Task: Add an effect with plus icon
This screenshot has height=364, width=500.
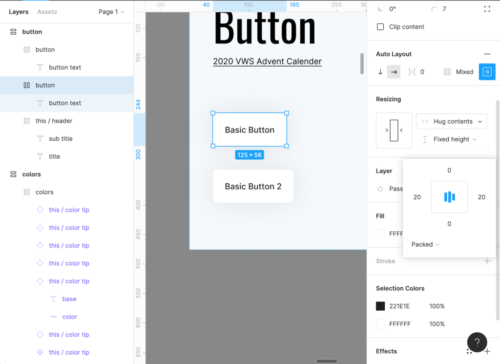Action: pyautogui.click(x=487, y=351)
